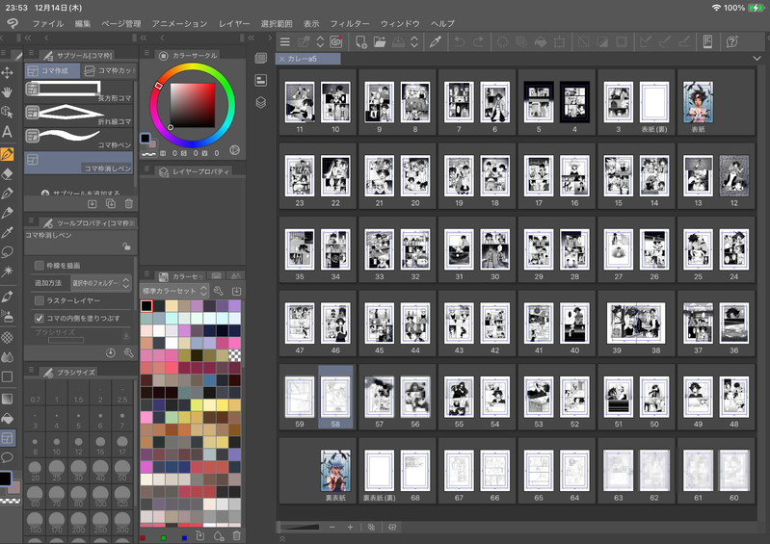Select the コマ枠消しペン sub tool
Image resolution: width=770 pixels, height=544 pixels.
pyautogui.click(x=79, y=163)
